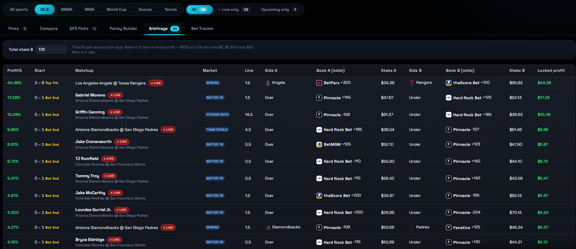This screenshot has width=576, height=249.
Task: Click the 44.38% profit value
Action: pos(15,83)
